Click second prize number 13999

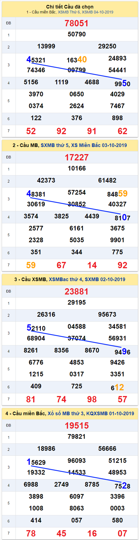[46, 46]
